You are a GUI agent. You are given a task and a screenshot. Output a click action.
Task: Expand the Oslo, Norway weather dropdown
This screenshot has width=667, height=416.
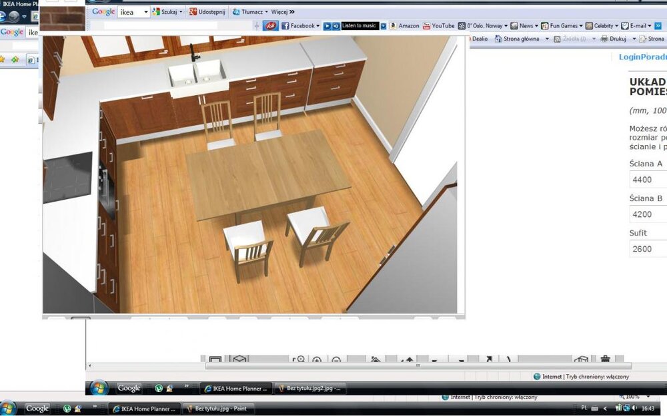(x=505, y=26)
